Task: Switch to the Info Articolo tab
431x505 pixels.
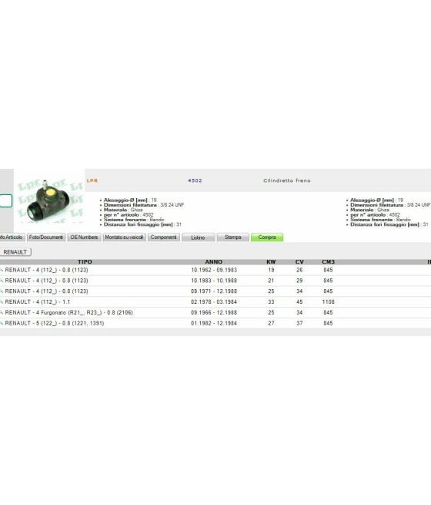Action: pos(12,237)
